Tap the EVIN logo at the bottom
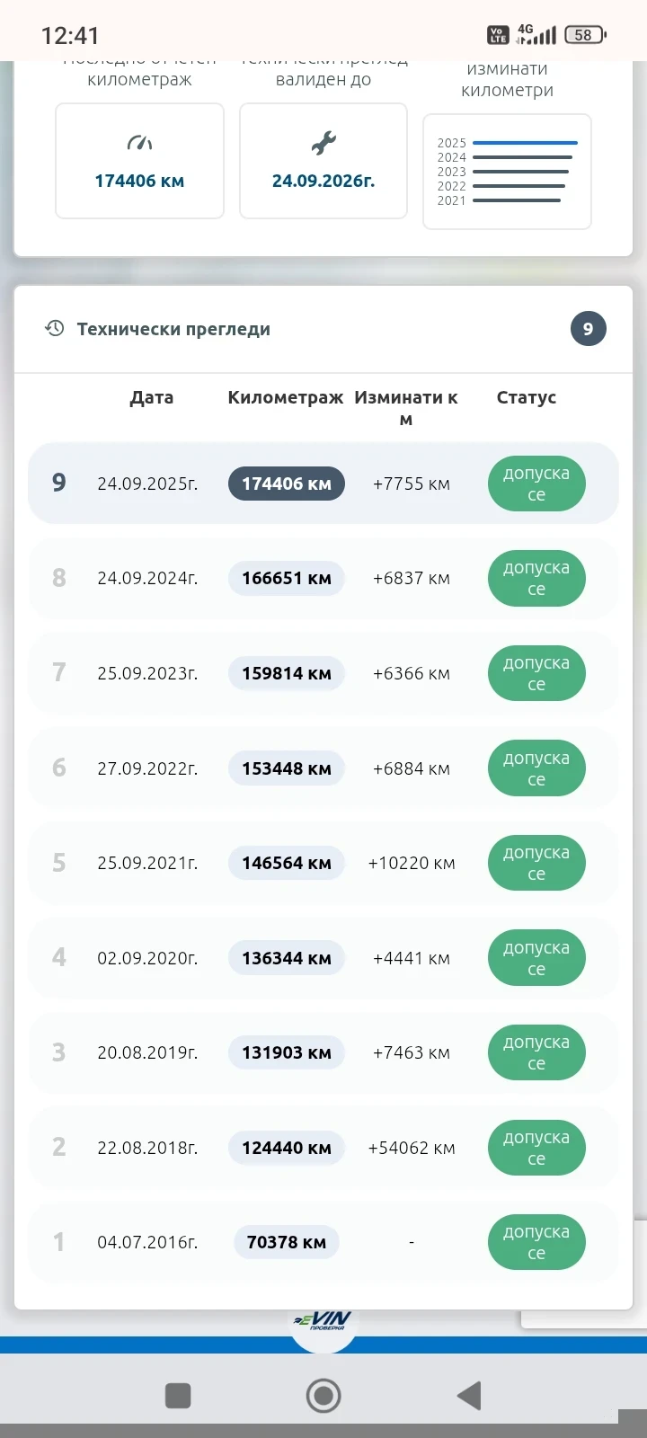This screenshot has width=647, height=1438. click(323, 1322)
